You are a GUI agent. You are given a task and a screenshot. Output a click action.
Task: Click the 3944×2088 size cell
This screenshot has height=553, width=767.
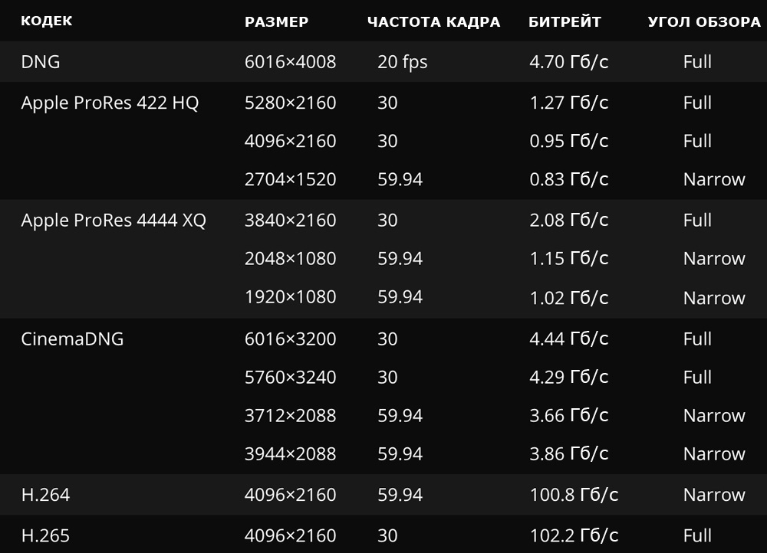(290, 454)
